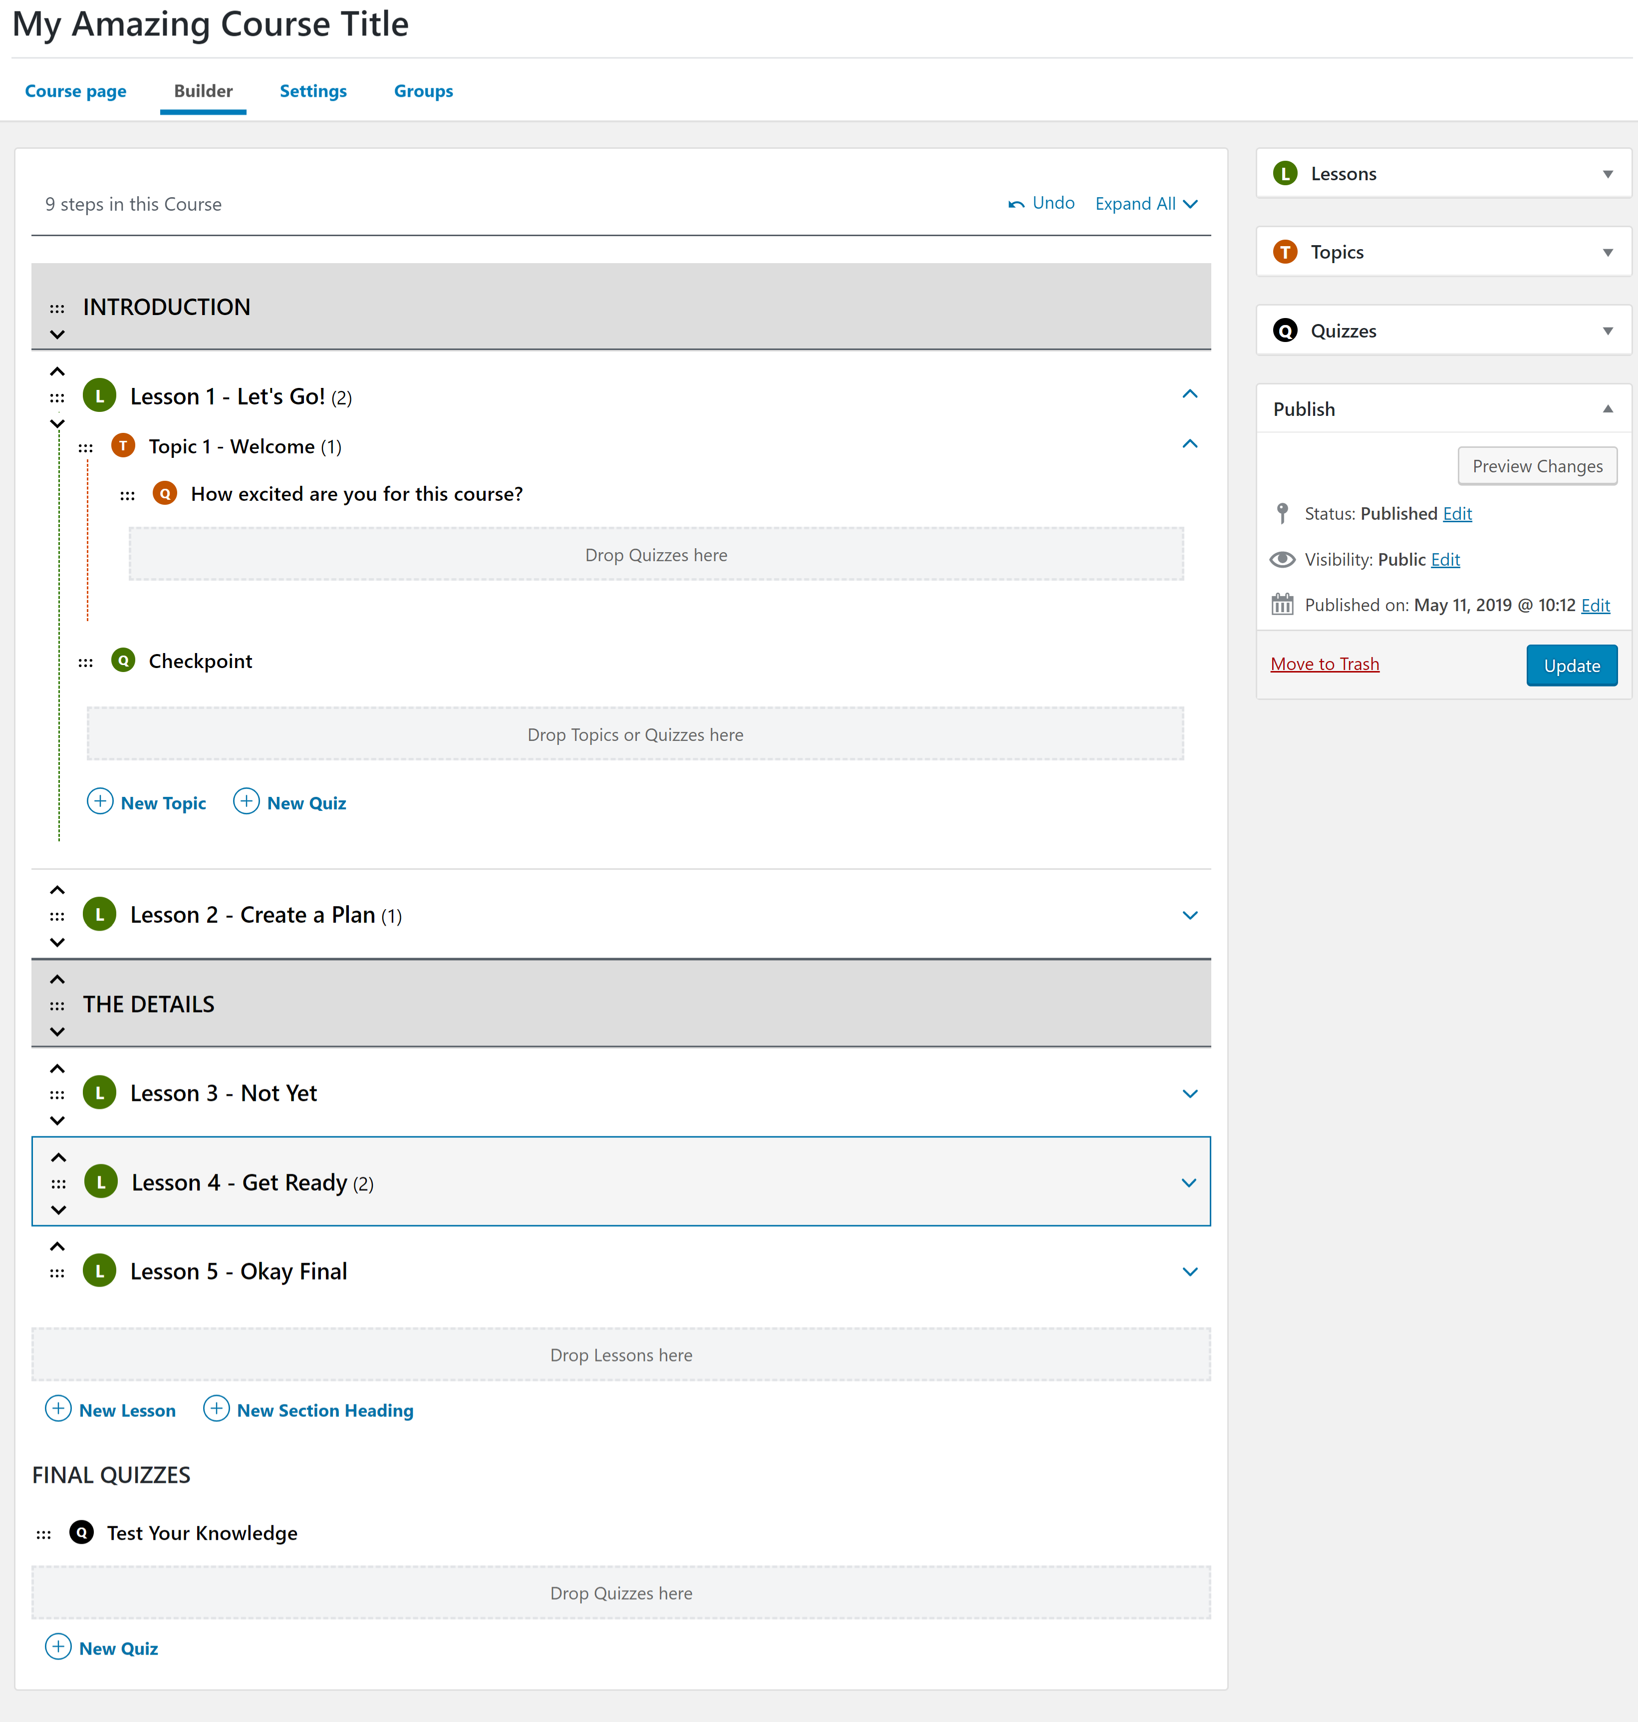The width and height of the screenshot is (1638, 1722).
Task: Click the Update button
Action: (x=1571, y=666)
